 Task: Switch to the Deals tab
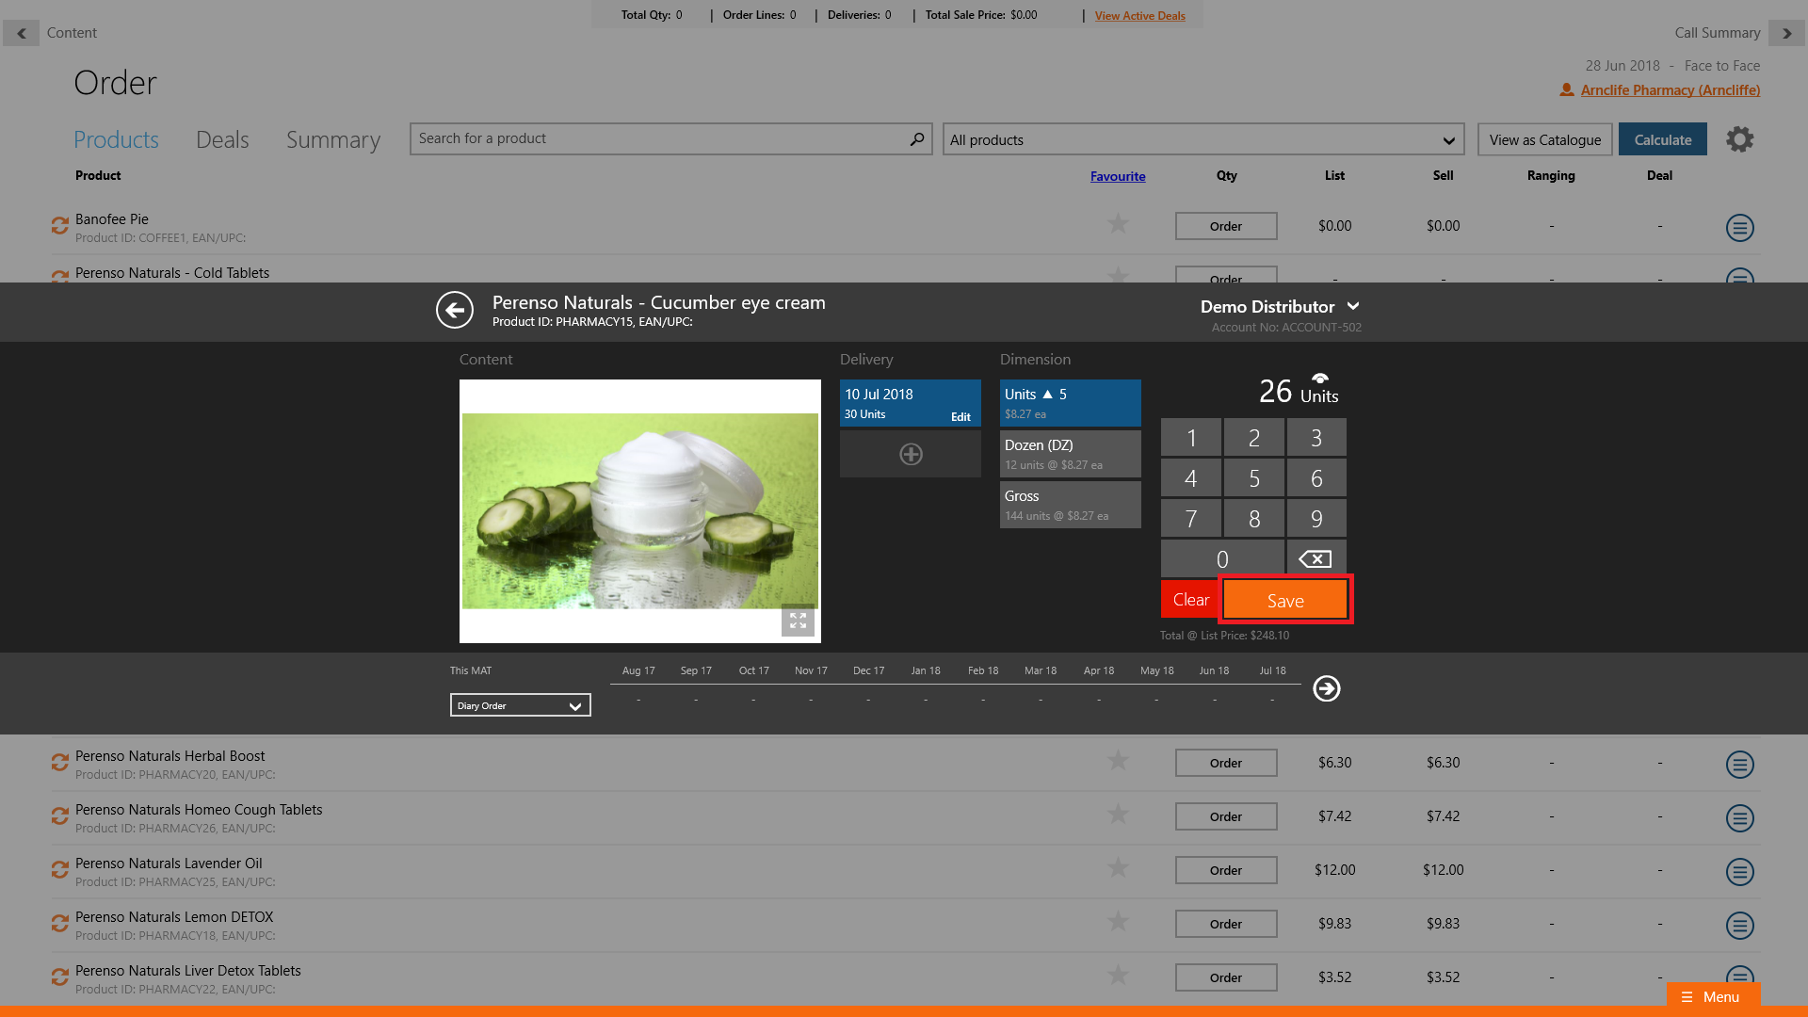[x=222, y=140]
